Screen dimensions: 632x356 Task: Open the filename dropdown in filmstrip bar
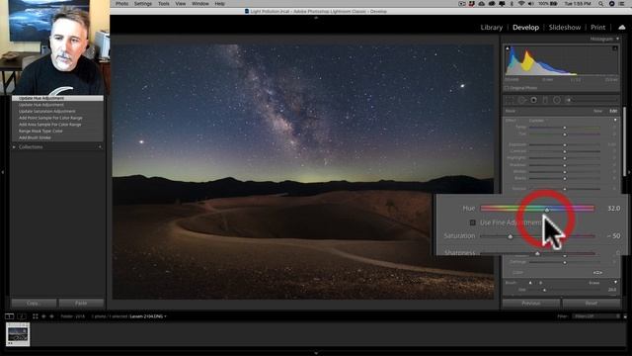pyautogui.click(x=148, y=316)
